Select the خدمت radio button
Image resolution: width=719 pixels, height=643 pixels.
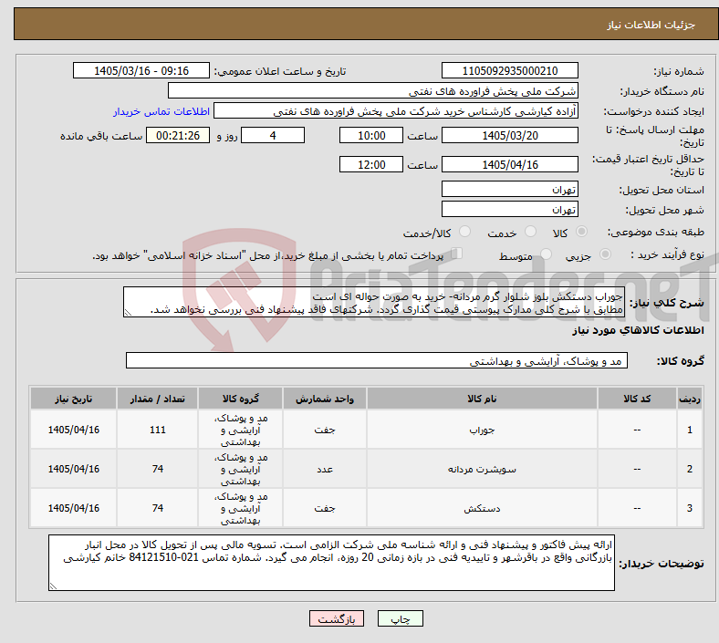(530, 232)
